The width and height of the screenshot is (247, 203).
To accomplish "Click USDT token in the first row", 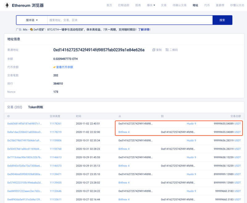I will pos(237,123).
